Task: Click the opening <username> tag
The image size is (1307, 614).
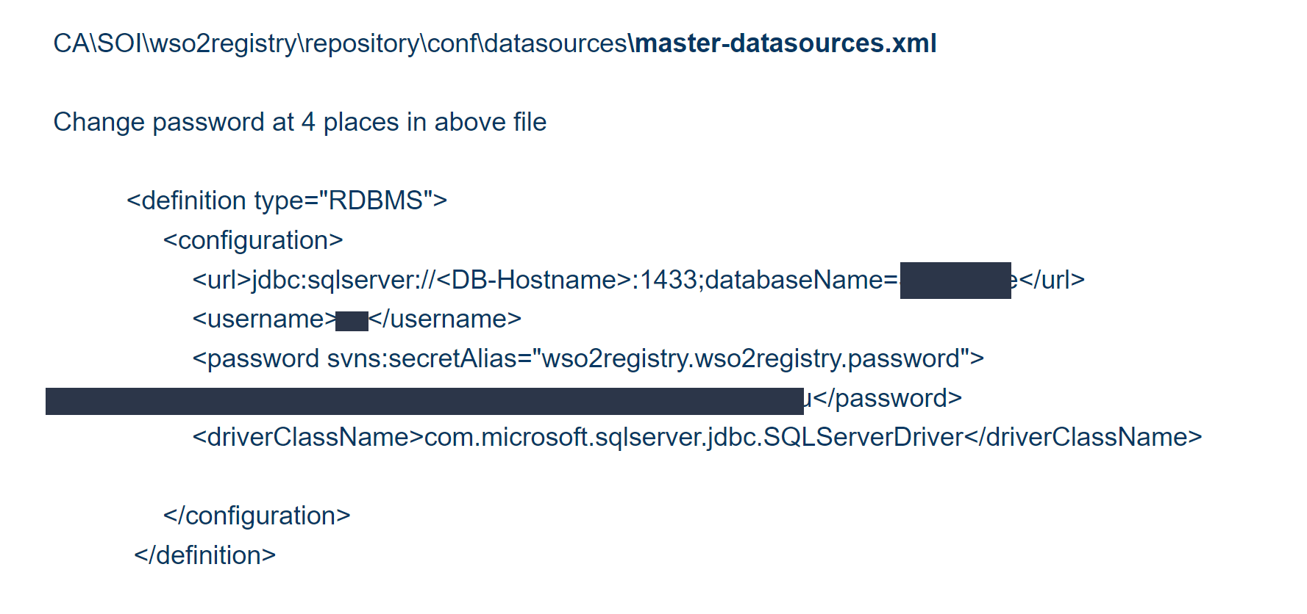Action: tap(263, 319)
